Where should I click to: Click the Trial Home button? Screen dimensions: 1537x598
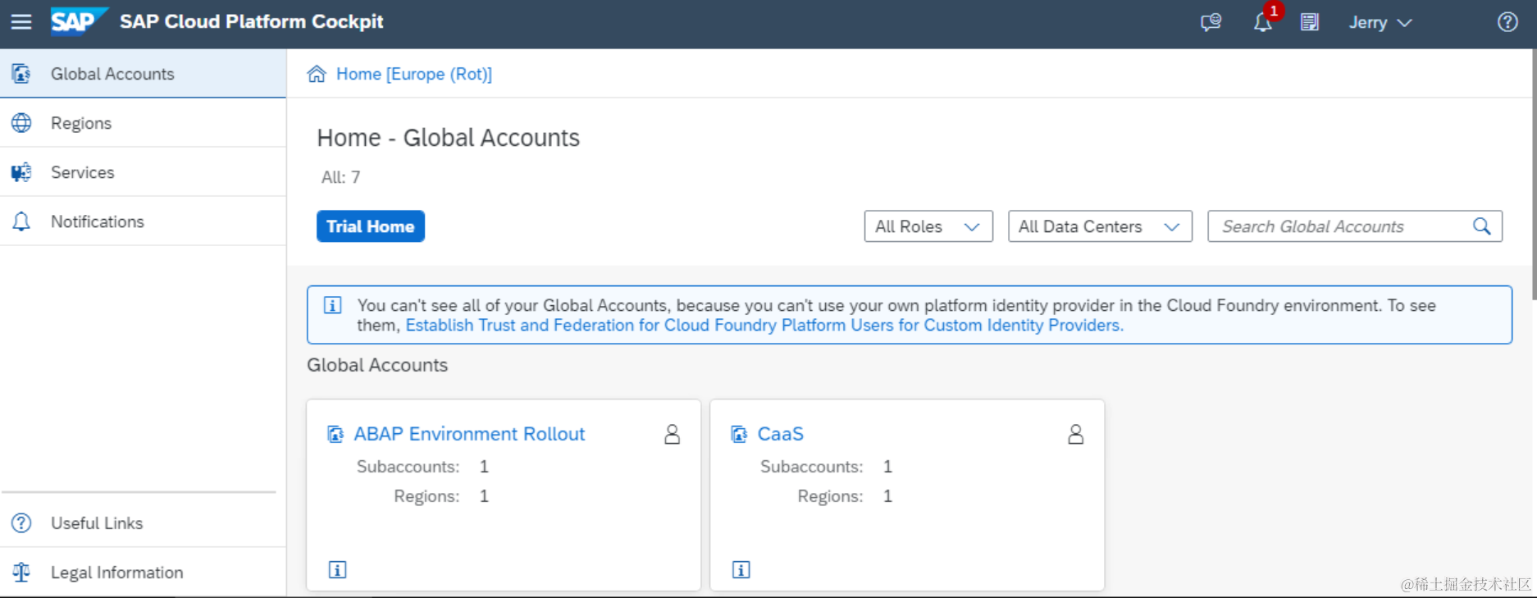[371, 226]
